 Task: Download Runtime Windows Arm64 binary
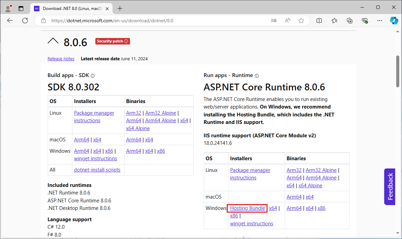click(x=294, y=208)
